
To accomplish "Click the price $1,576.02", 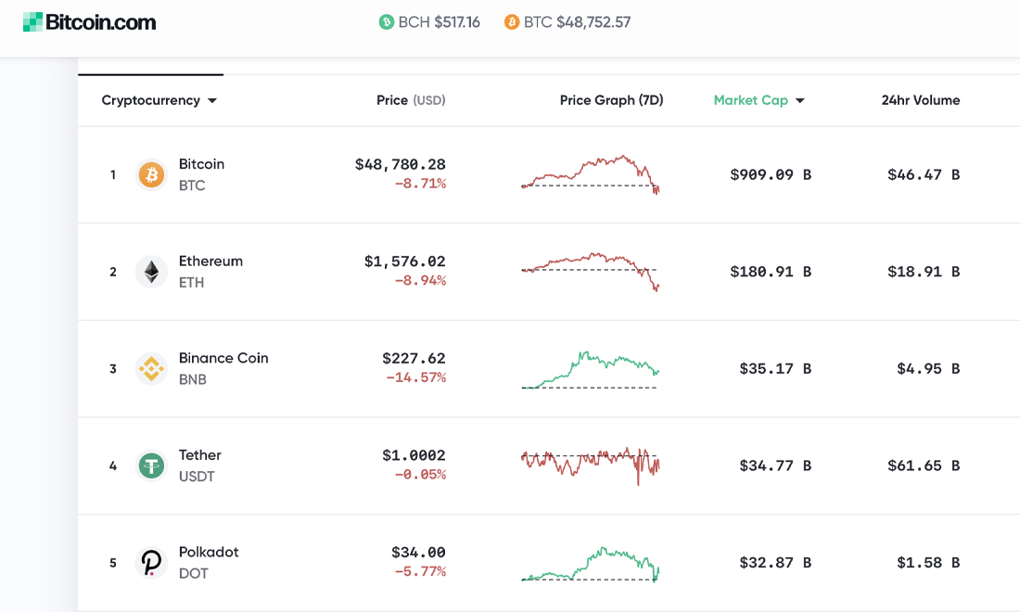I will pyautogui.click(x=404, y=261).
